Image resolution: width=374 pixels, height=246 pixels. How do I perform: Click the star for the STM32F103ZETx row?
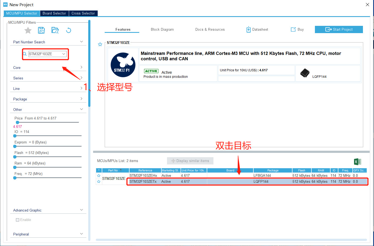[x=99, y=182]
